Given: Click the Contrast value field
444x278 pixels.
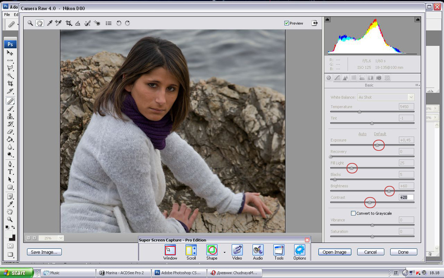Looking at the screenshot, I should click(x=406, y=198).
